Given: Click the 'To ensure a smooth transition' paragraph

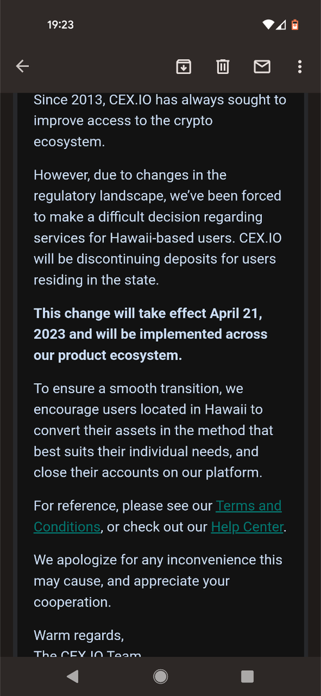Looking at the screenshot, I should pyautogui.click(x=153, y=431).
